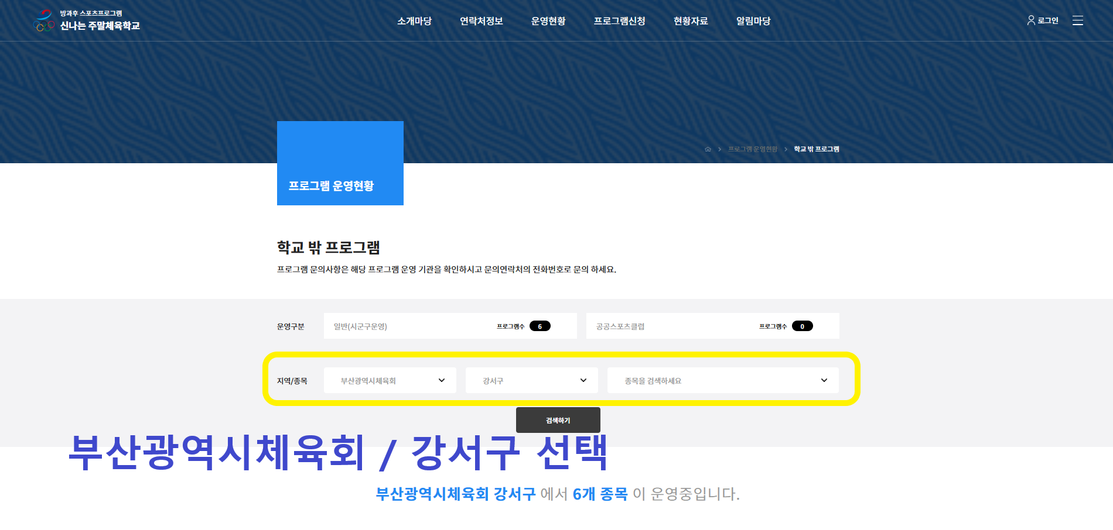This screenshot has height=530, width=1113.
Task: Click 학교 밖 프로그램 in the breadcrumb
Action: coord(816,149)
